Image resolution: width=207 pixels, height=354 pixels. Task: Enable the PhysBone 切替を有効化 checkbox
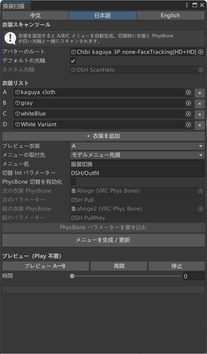(x=73, y=182)
